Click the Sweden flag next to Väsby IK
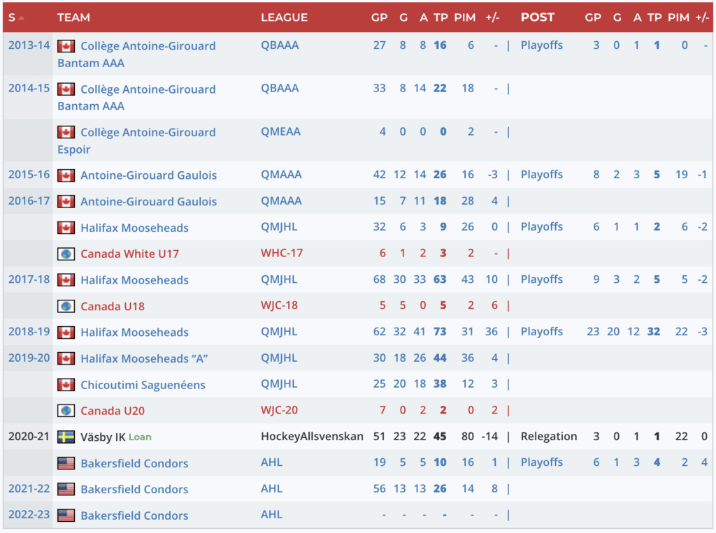 66,437
